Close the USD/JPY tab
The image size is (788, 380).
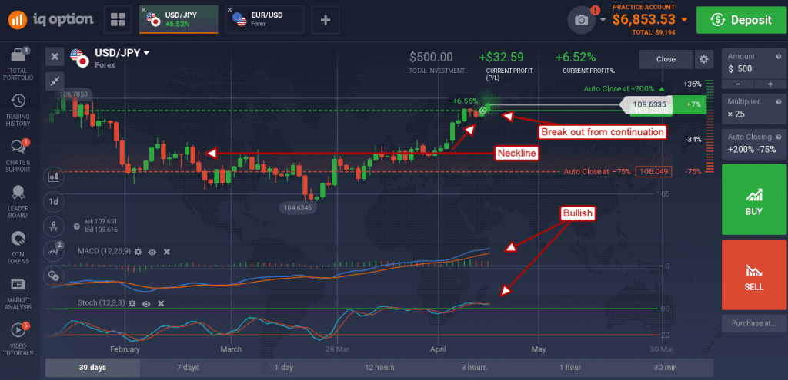point(144,9)
